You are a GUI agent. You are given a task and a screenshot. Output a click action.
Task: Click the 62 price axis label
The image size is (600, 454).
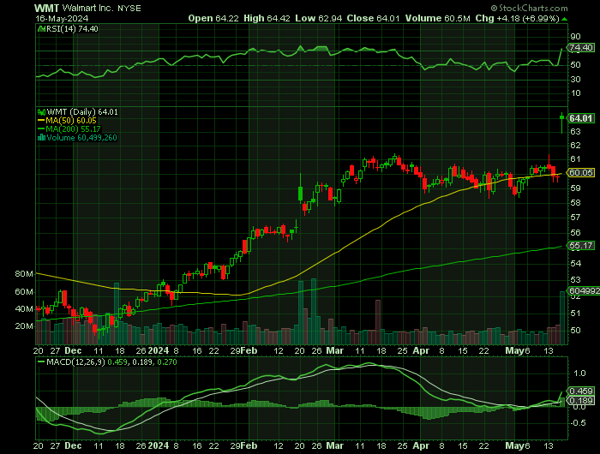click(575, 146)
